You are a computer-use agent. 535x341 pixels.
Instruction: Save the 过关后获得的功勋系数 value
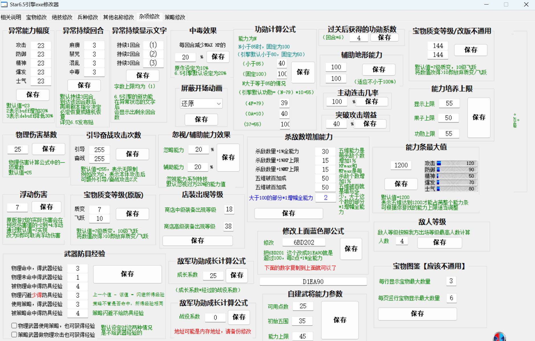384,38
